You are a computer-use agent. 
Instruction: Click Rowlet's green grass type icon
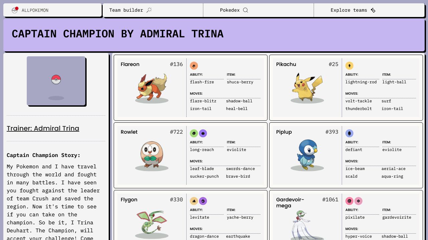194,133
